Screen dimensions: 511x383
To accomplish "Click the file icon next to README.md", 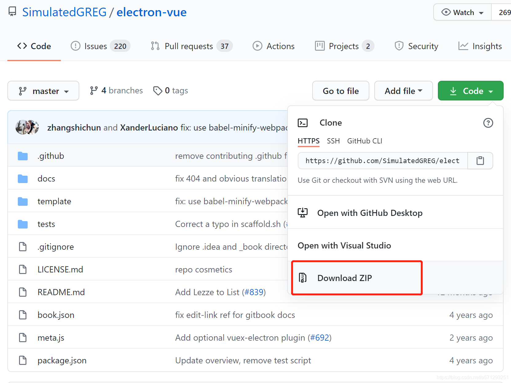I will [x=23, y=292].
